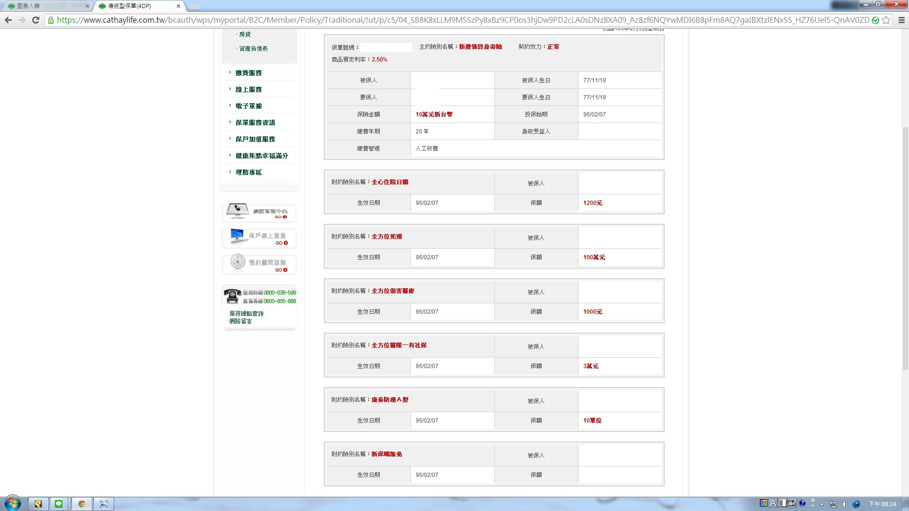The width and height of the screenshot is (909, 511).
Task: Click the blue smiley messenger tray icon
Action: [856, 504]
